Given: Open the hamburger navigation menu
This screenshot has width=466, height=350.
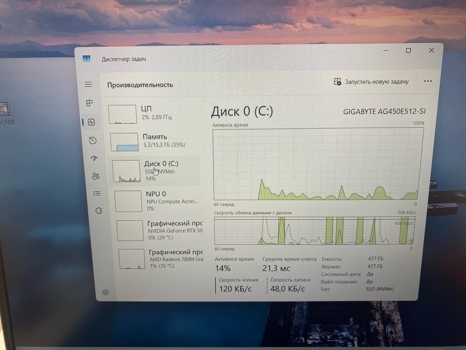Looking at the screenshot, I should (88, 84).
